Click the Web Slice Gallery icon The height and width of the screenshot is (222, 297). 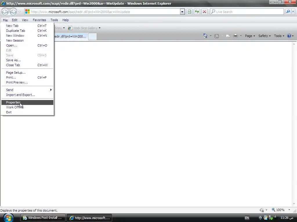click(x=70, y=28)
